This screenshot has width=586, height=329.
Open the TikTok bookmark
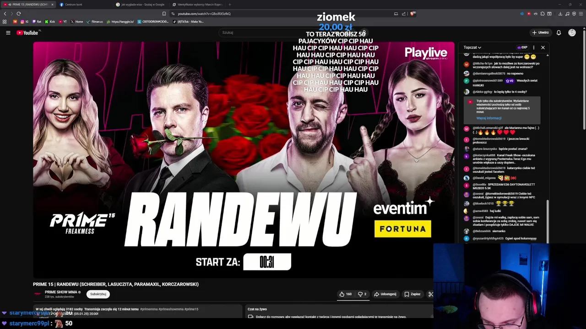tap(188, 21)
